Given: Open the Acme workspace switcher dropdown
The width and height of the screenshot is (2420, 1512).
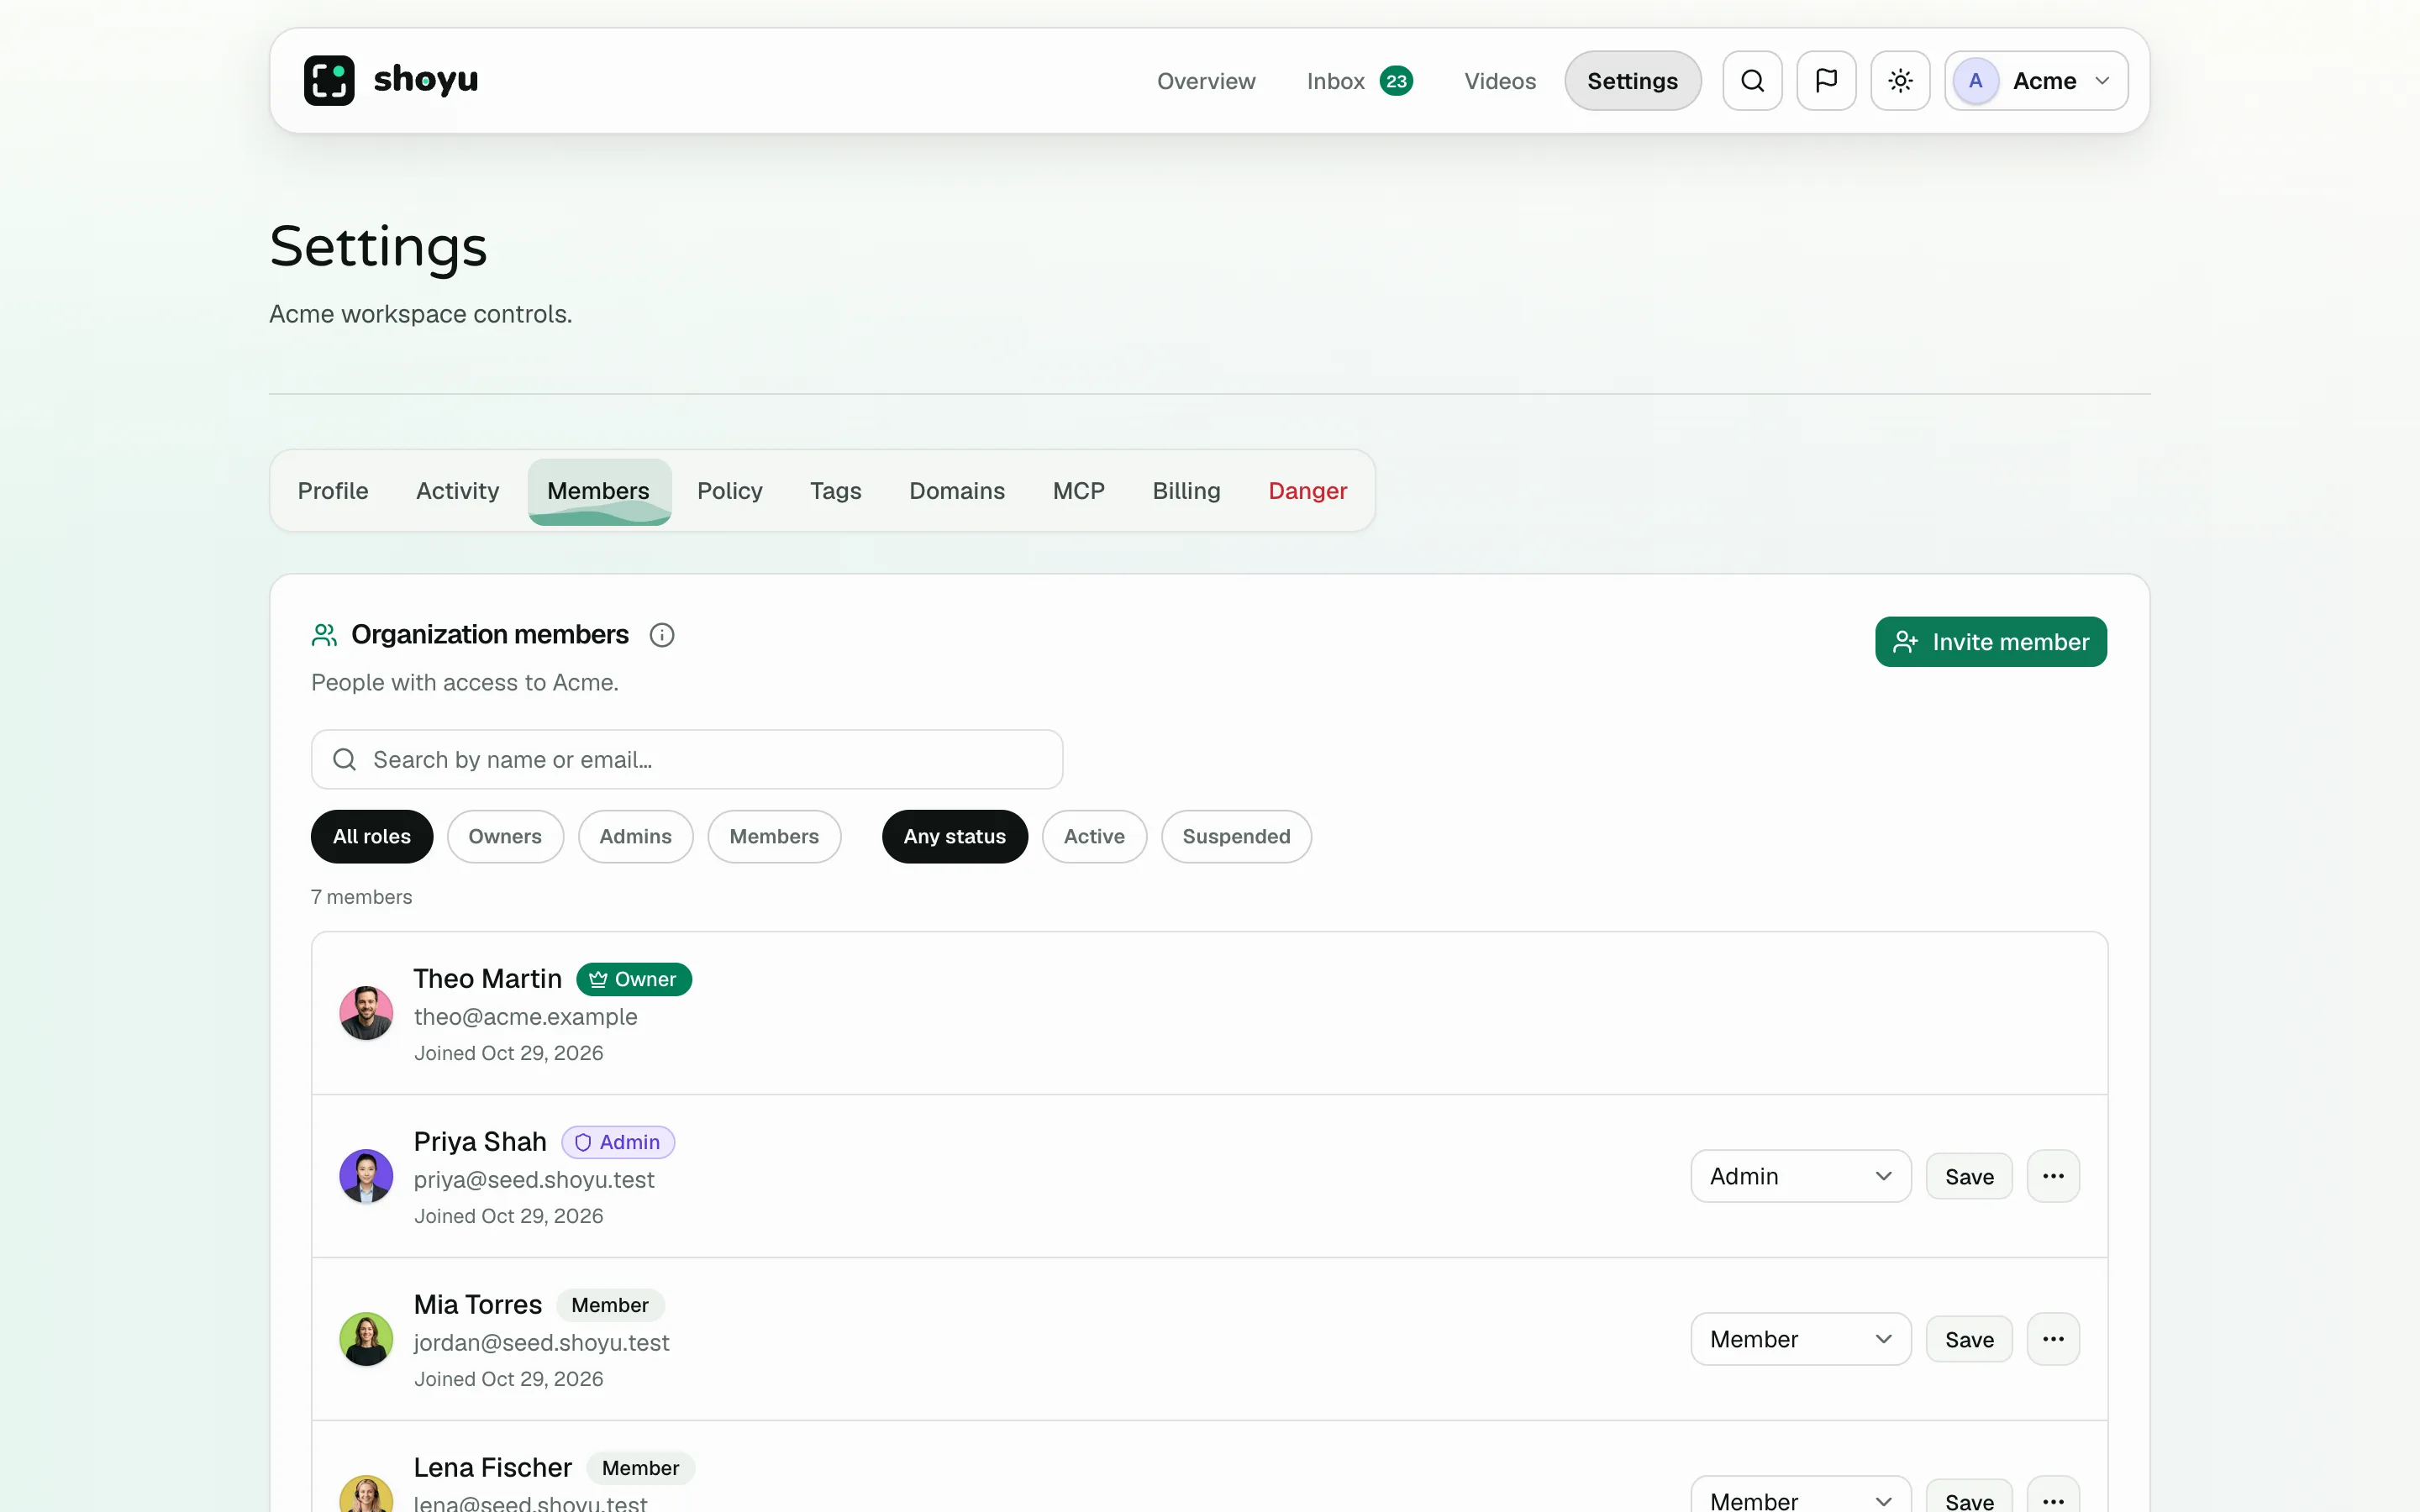Looking at the screenshot, I should click(x=2036, y=81).
